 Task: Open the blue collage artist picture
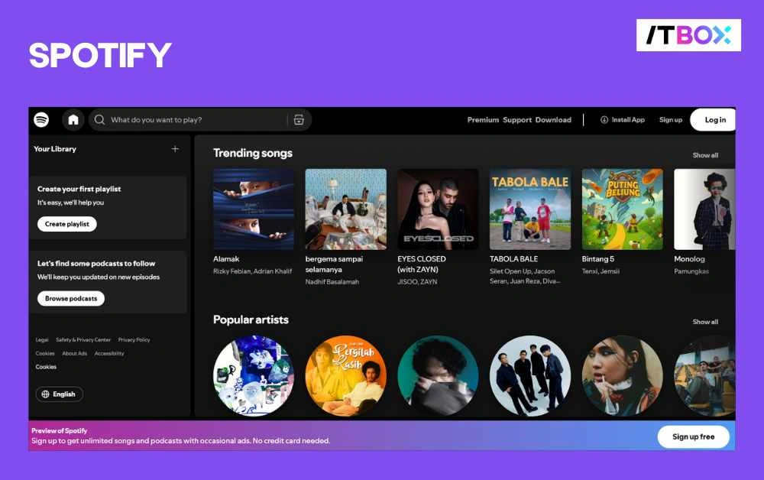pos(254,376)
